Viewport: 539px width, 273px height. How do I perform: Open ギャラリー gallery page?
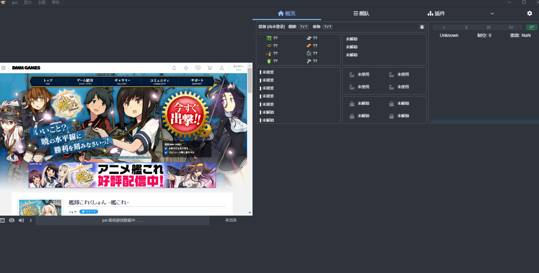122,81
